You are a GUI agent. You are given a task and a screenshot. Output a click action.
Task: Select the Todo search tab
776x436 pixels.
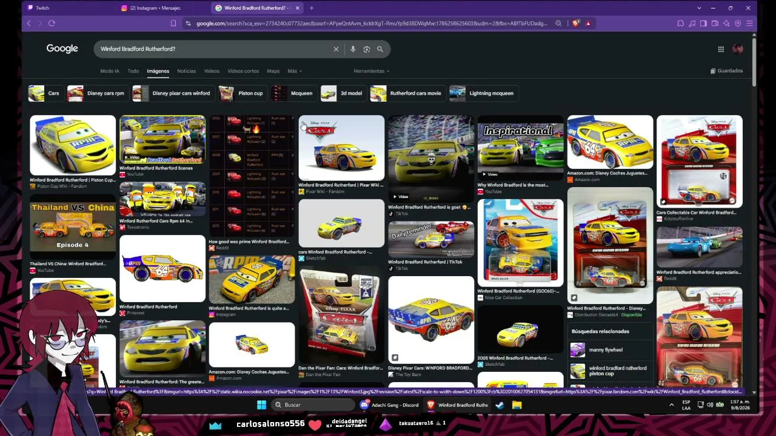click(x=133, y=71)
